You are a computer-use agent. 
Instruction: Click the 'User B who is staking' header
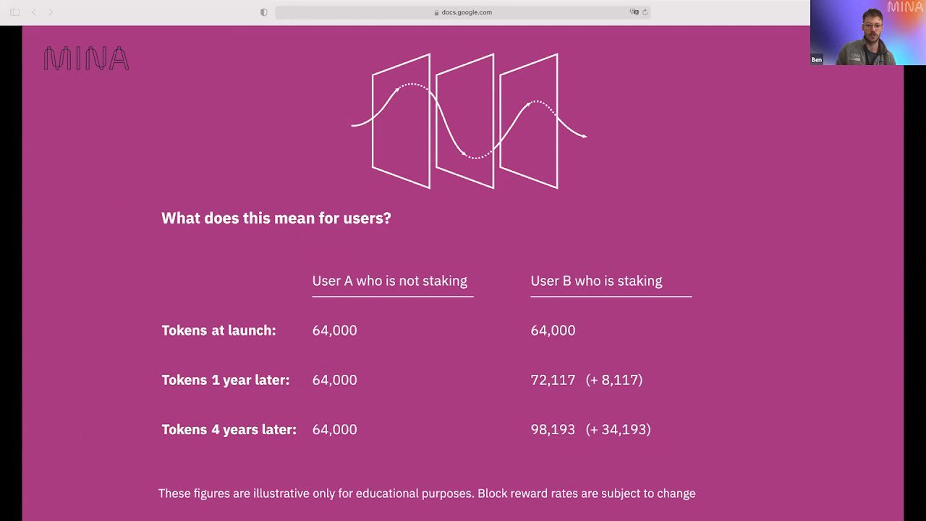coord(596,281)
